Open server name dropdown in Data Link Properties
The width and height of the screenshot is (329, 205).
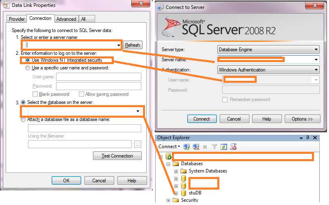[x=119, y=45]
